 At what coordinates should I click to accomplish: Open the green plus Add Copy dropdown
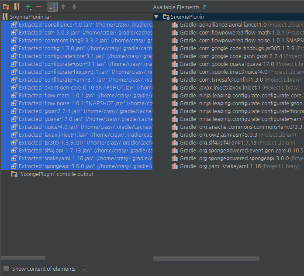tap(28, 7)
